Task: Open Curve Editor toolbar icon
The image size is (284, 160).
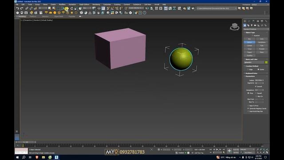Action: pyautogui.click(x=170, y=8)
